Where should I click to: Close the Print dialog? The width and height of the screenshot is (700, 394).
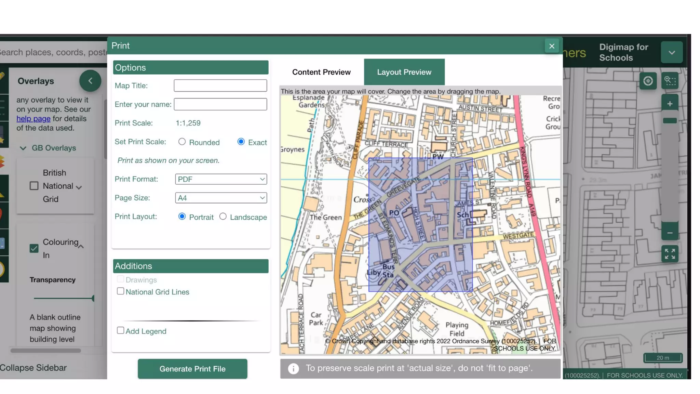coord(552,46)
